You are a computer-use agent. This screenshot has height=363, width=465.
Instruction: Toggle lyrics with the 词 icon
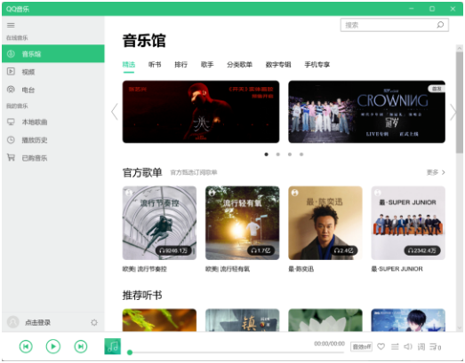(x=421, y=346)
